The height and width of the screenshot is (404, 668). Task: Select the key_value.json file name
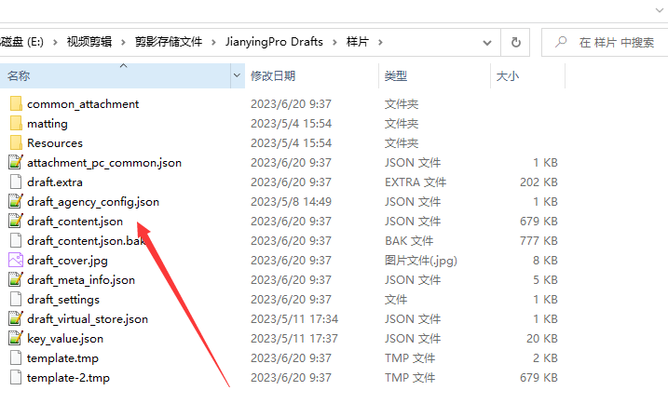pos(65,339)
